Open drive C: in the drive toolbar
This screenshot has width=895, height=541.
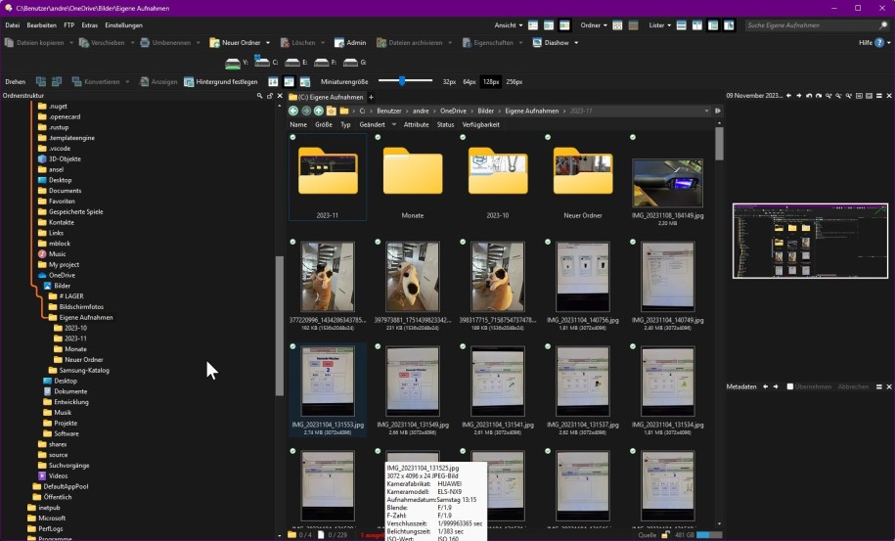266,62
